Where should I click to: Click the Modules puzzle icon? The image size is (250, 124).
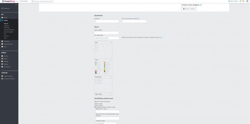pos(2,56)
